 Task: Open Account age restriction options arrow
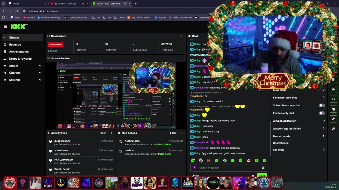coord(323,129)
